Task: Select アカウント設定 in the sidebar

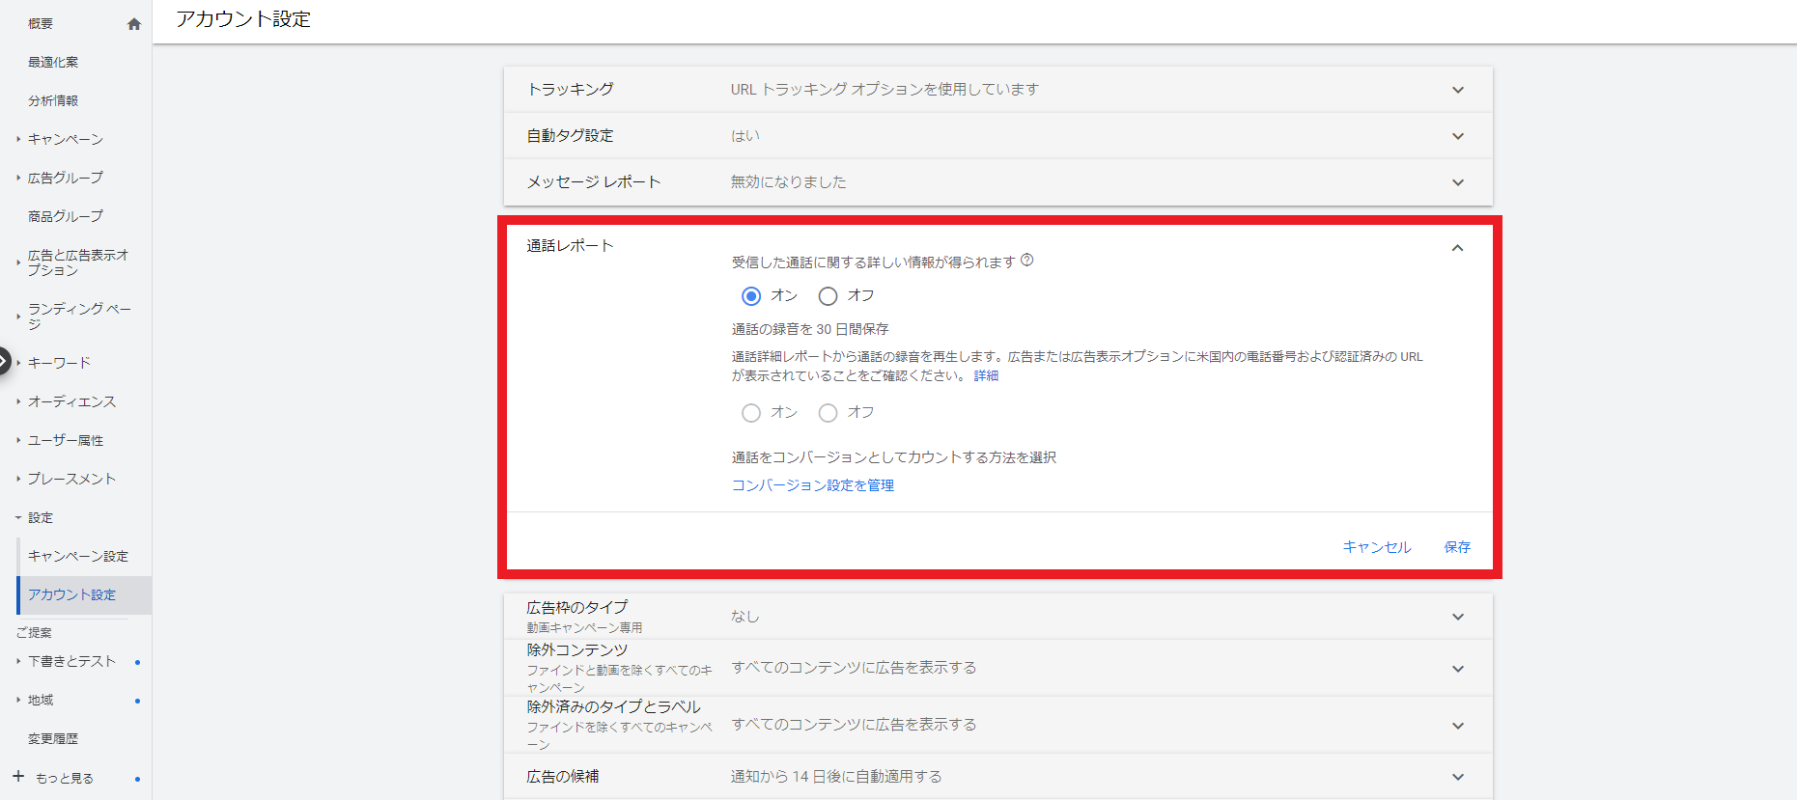Action: [71, 594]
